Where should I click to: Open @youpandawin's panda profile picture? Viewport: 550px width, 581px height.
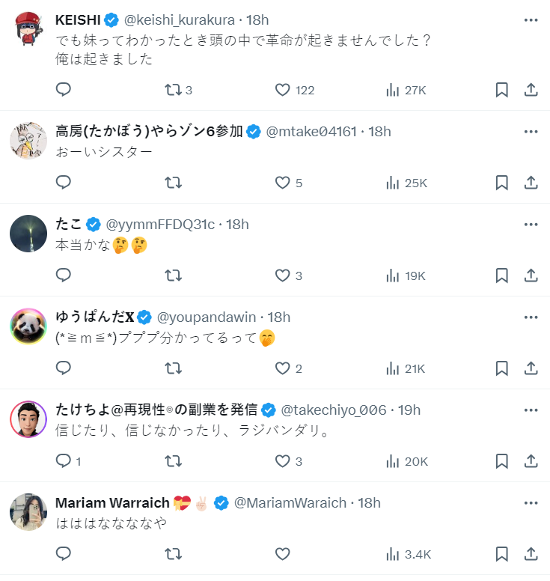point(28,326)
